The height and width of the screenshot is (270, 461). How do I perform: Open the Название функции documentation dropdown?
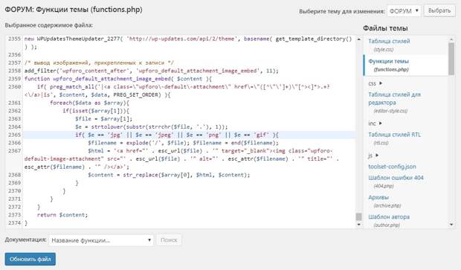(101, 240)
